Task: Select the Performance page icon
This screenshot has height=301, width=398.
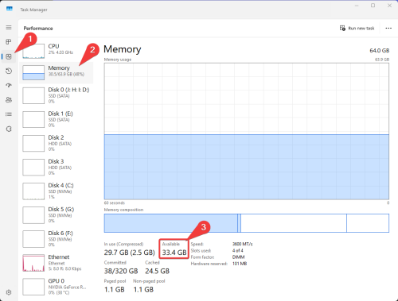Action: pos(9,56)
